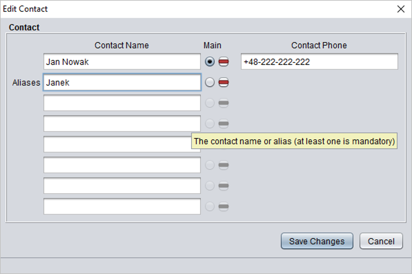This screenshot has height=274, width=412.
Task: Click the gray remove icon in the last name row
Action: [223, 207]
